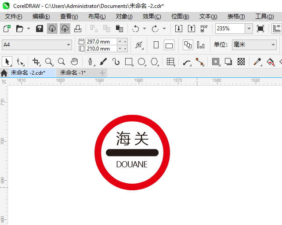This screenshot has height=225, width=282.
Task: Select the Pen tool
Action: click(x=90, y=62)
